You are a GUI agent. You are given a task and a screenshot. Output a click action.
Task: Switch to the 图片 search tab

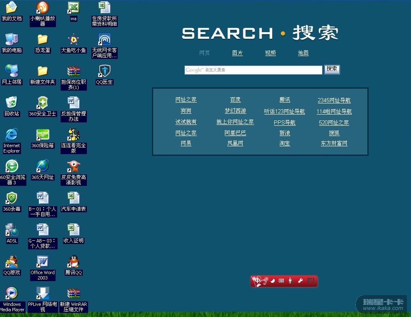pyautogui.click(x=238, y=53)
